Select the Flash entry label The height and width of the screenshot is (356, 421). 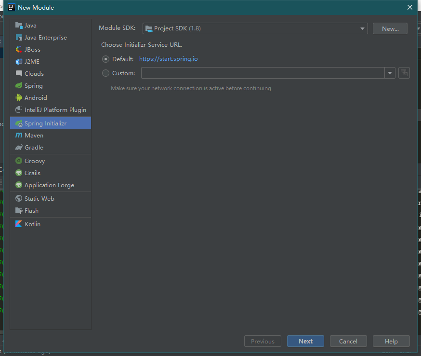31,210
